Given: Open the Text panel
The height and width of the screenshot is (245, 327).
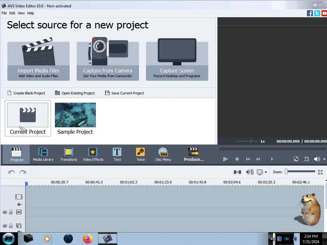Looking at the screenshot, I should click(x=117, y=155).
